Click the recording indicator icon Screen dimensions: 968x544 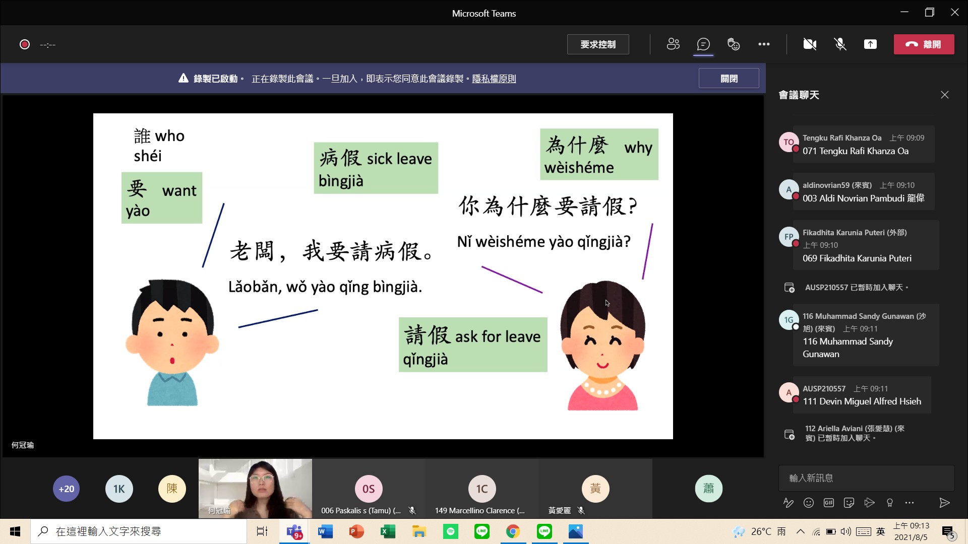24,44
